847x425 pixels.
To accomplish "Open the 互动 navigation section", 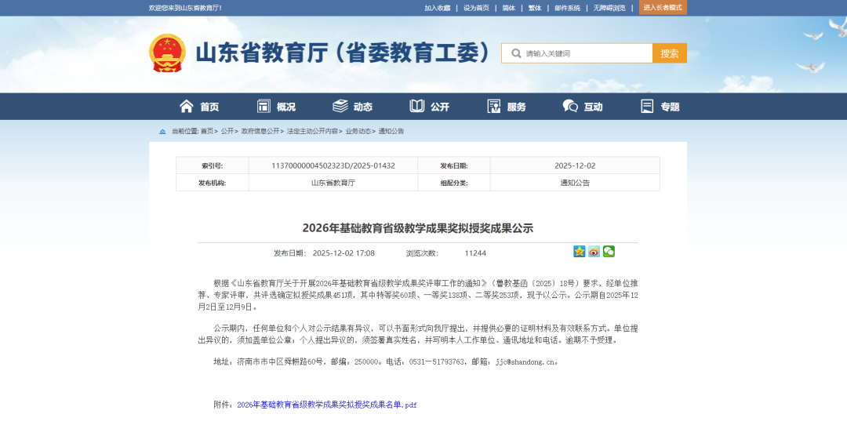I will [x=583, y=107].
